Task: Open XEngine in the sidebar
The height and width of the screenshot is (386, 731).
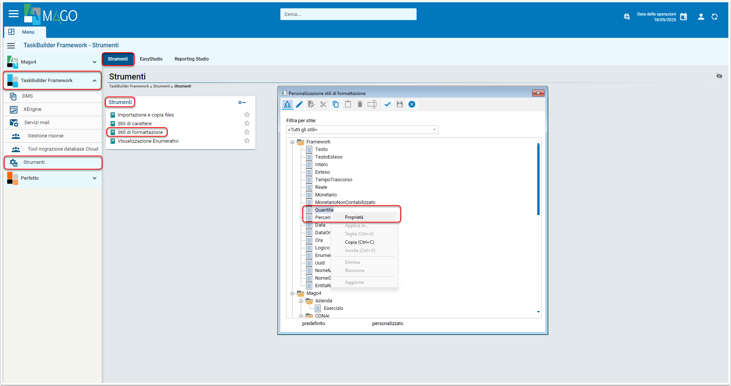Action: click(x=53, y=109)
